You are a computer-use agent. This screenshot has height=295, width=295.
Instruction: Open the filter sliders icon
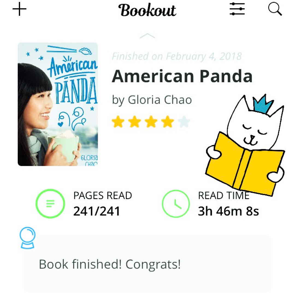click(237, 10)
